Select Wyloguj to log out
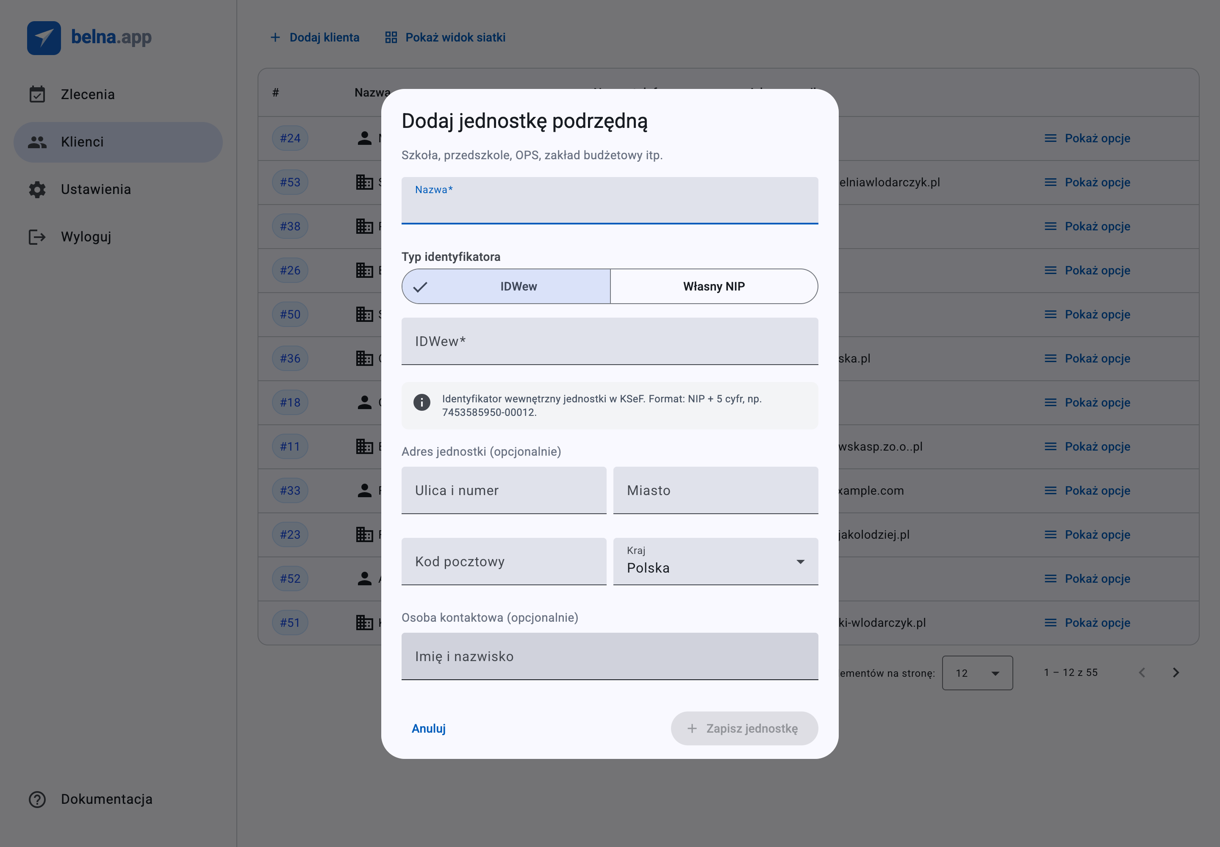The image size is (1220, 847). [x=118, y=237]
